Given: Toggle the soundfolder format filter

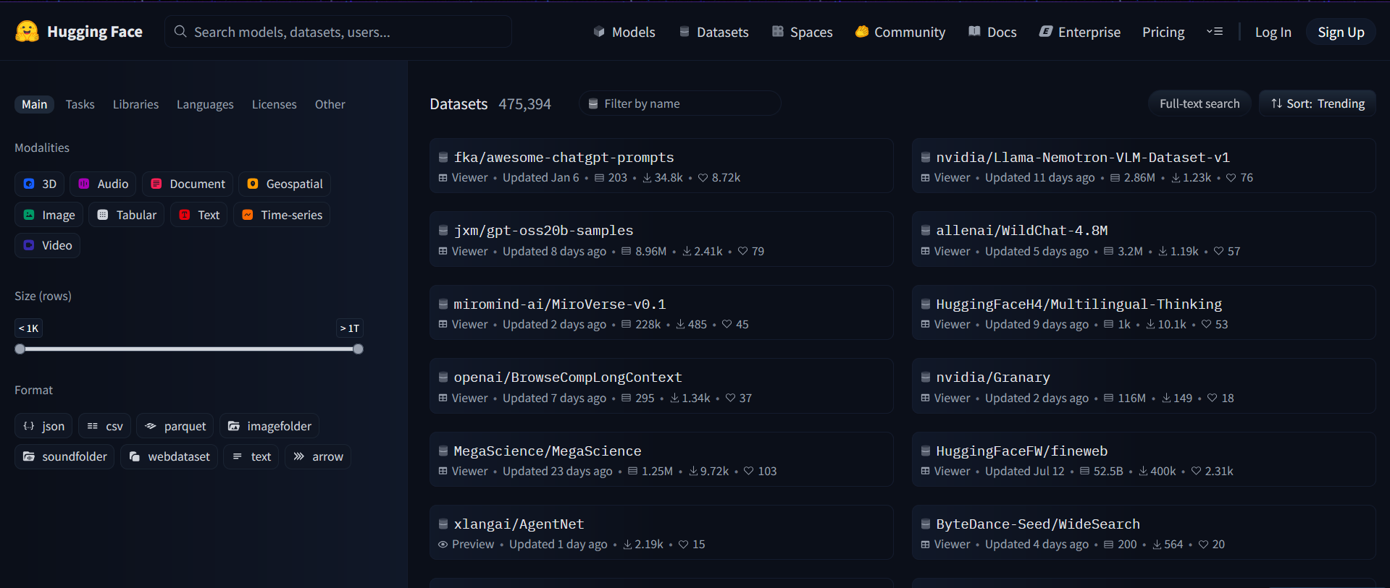Looking at the screenshot, I should pyautogui.click(x=64, y=456).
